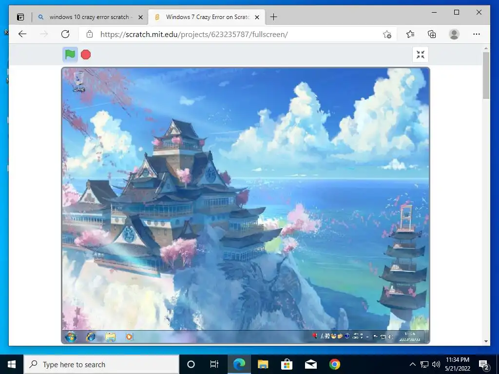Image resolution: width=499 pixels, height=374 pixels.
Task: Open a new browser tab
Action: [x=273, y=17]
